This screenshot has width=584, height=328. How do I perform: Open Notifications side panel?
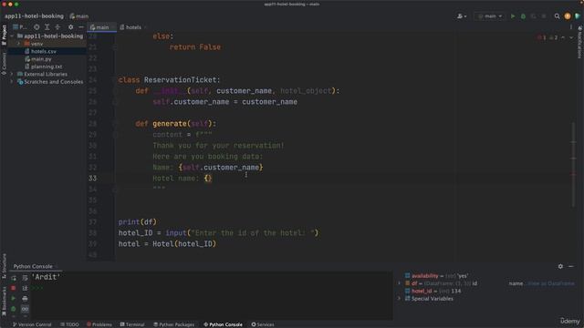pos(580,43)
